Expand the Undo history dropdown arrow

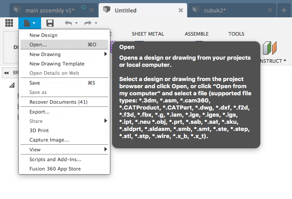(x=76, y=23)
